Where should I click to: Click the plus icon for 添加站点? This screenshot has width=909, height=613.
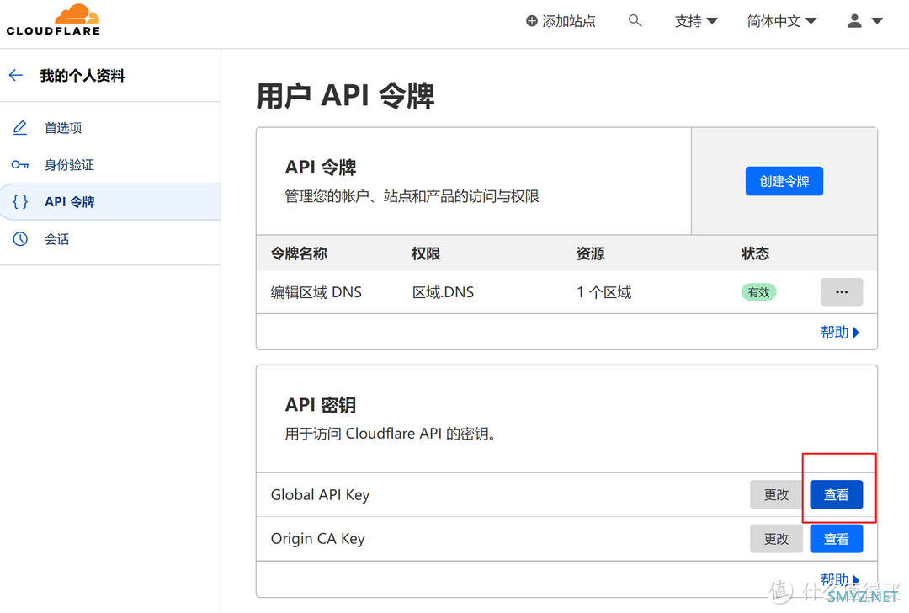click(532, 21)
